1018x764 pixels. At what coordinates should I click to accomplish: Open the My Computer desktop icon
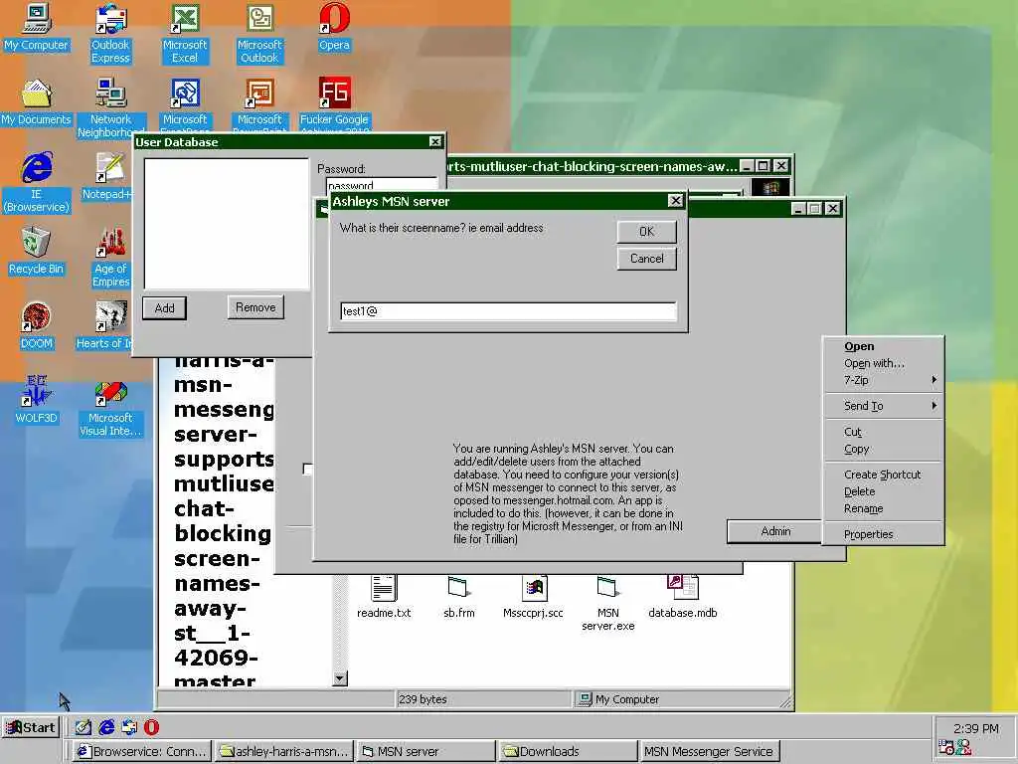37,28
